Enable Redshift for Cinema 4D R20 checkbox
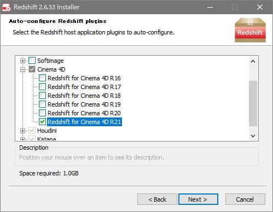The image size is (273, 212). [x=42, y=113]
